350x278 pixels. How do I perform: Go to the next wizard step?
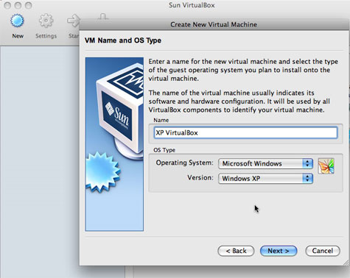coord(279,251)
